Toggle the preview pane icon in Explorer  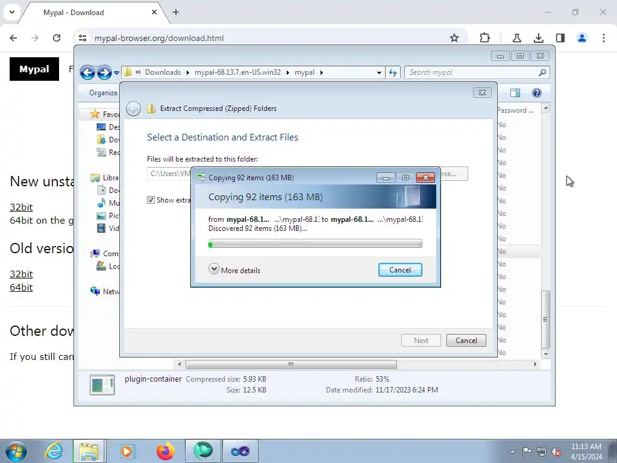(515, 93)
